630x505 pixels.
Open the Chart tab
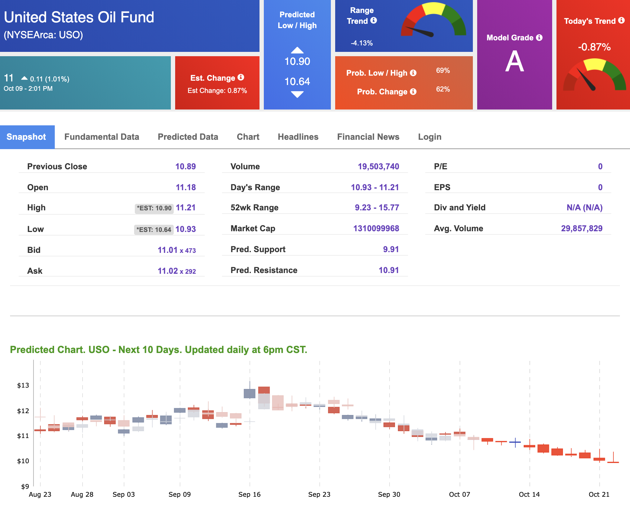pyautogui.click(x=248, y=137)
